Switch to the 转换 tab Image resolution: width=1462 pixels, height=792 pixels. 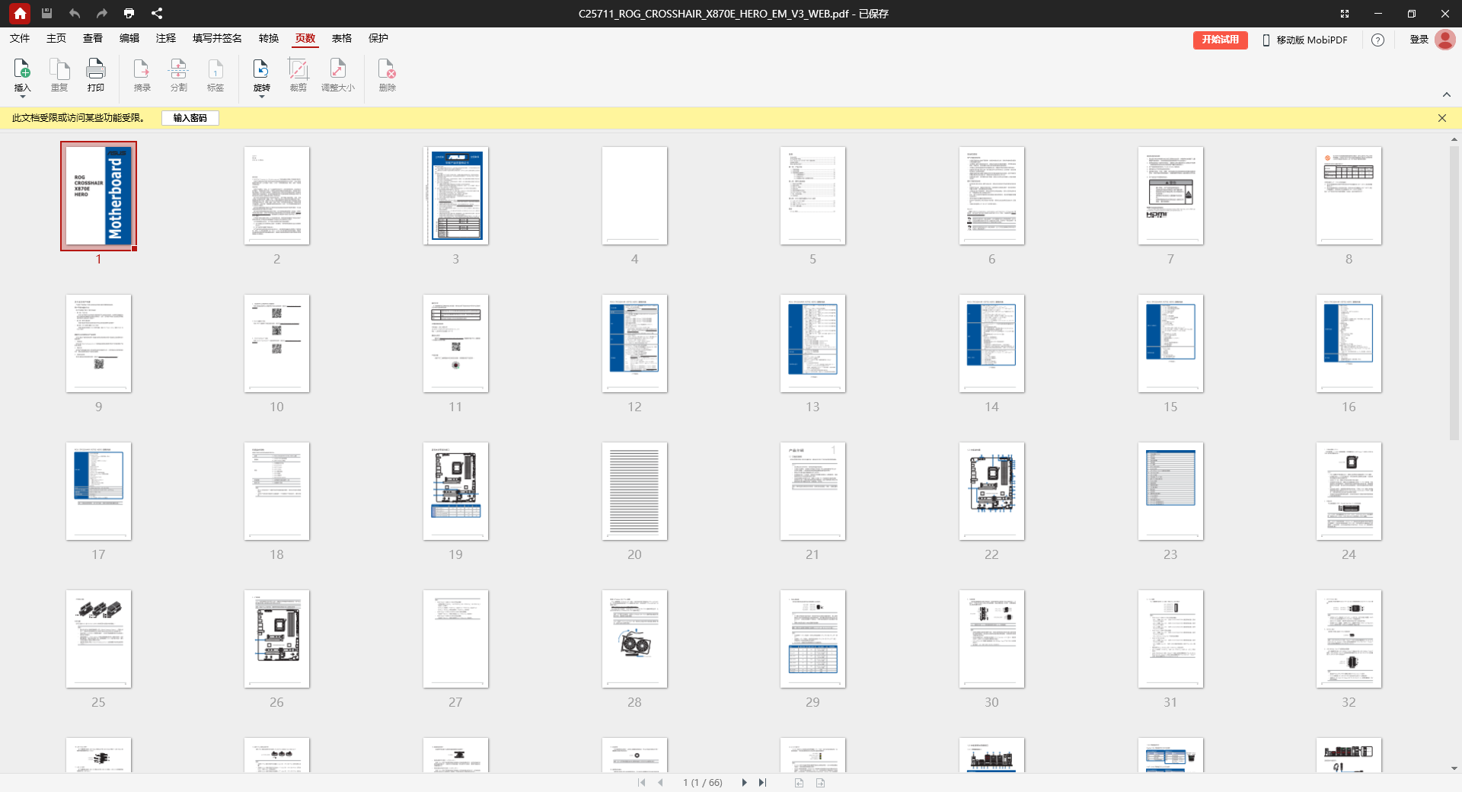[269, 38]
